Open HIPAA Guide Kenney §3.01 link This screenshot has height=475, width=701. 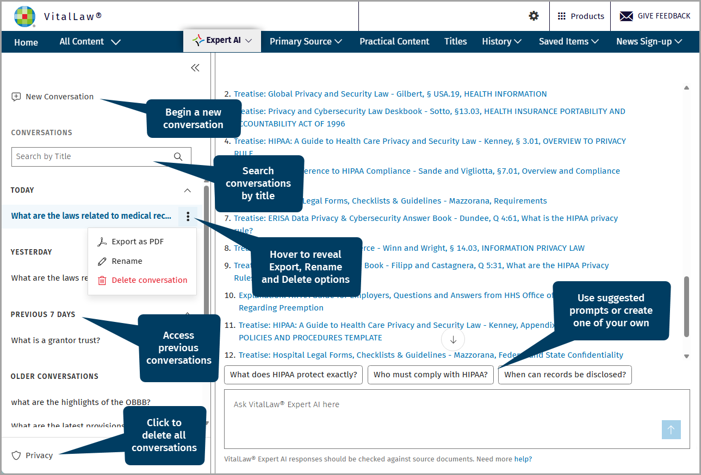click(x=430, y=147)
